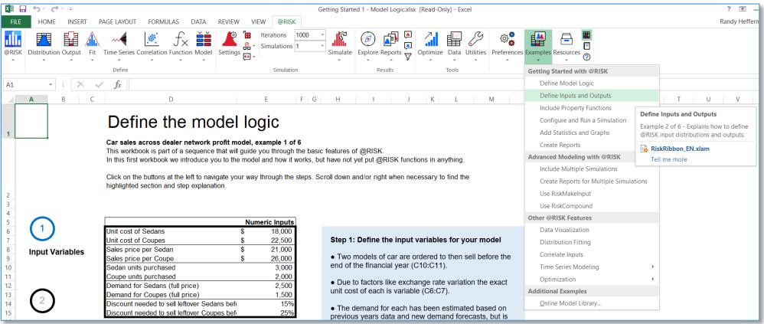Open @RISK Preferences
The width and height of the screenshot is (764, 324).
(508, 44)
